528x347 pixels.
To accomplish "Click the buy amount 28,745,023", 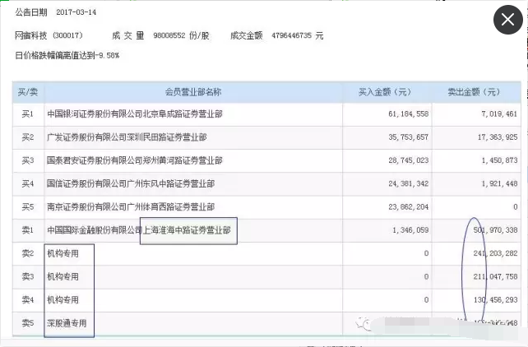I will click(x=409, y=160).
